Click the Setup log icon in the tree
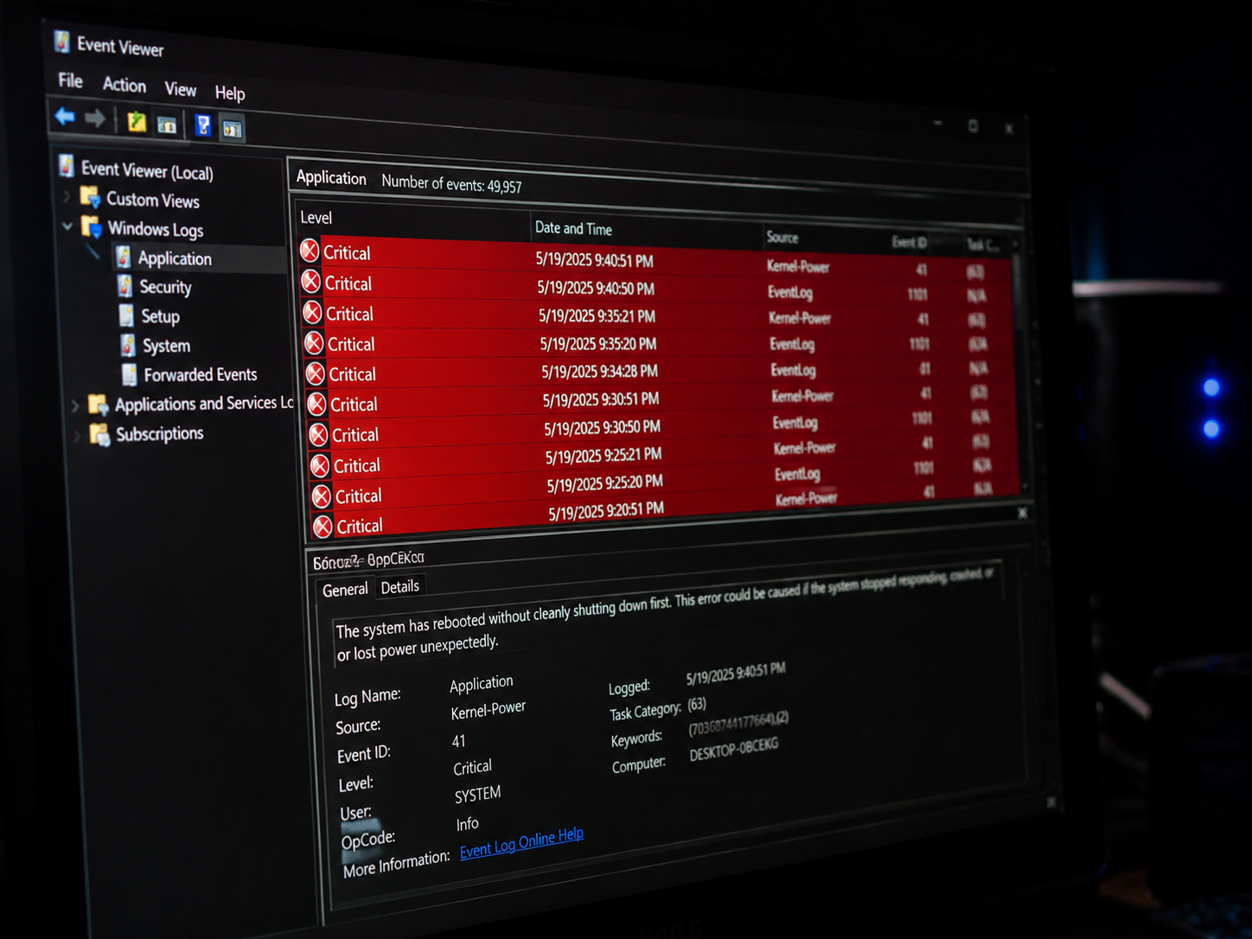The width and height of the screenshot is (1252, 939). click(126, 315)
